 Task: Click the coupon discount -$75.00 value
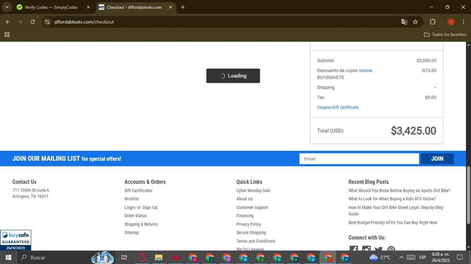[429, 71]
